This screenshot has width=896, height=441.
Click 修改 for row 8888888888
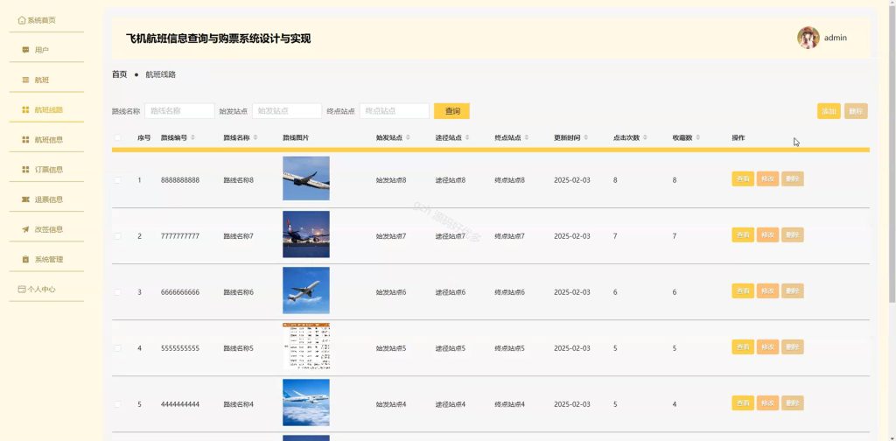(767, 178)
